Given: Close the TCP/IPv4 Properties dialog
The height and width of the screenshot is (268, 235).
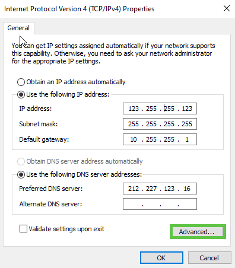Looking at the screenshot, I should pyautogui.click(x=227, y=8).
